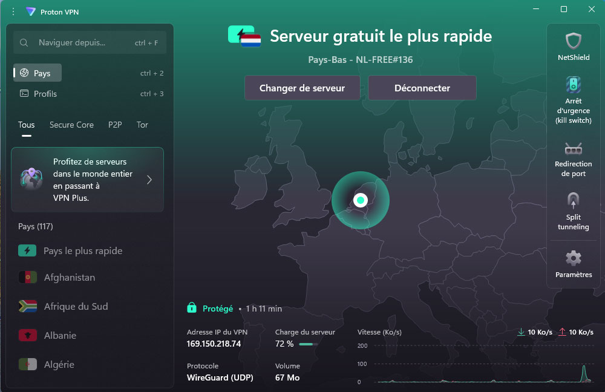This screenshot has width=605, height=392.
Task: Open the VPN Plus upgrade banner
Action: click(88, 180)
